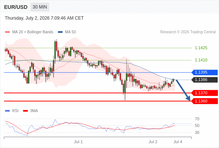219x148 pixels.
Task: Click the RSI 70 axis label
Action: (x=197, y=119)
